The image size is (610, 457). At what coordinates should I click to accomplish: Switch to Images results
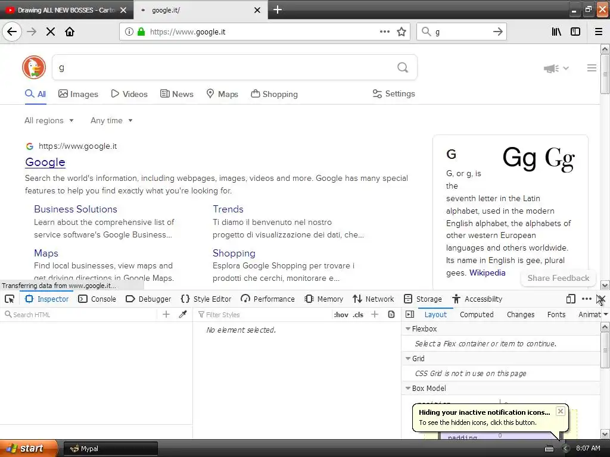pyautogui.click(x=78, y=94)
